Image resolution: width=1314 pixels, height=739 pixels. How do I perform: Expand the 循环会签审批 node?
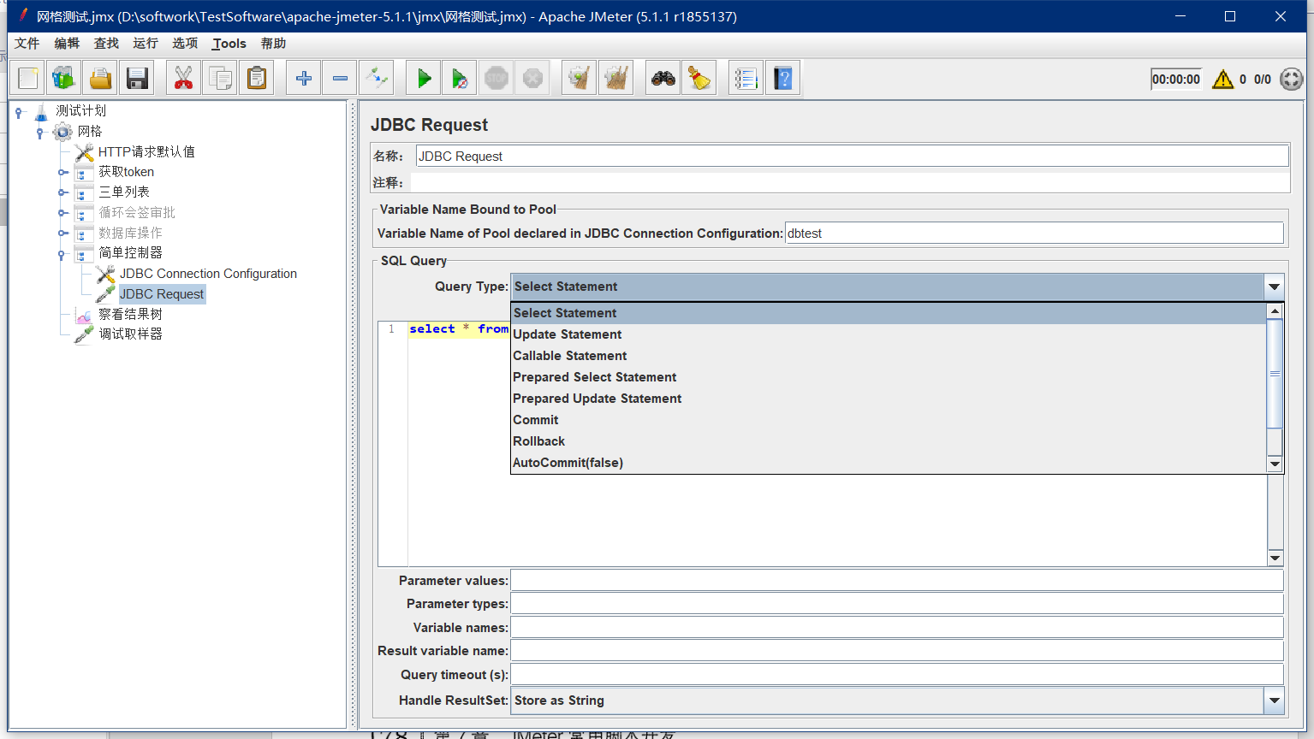tap(62, 213)
